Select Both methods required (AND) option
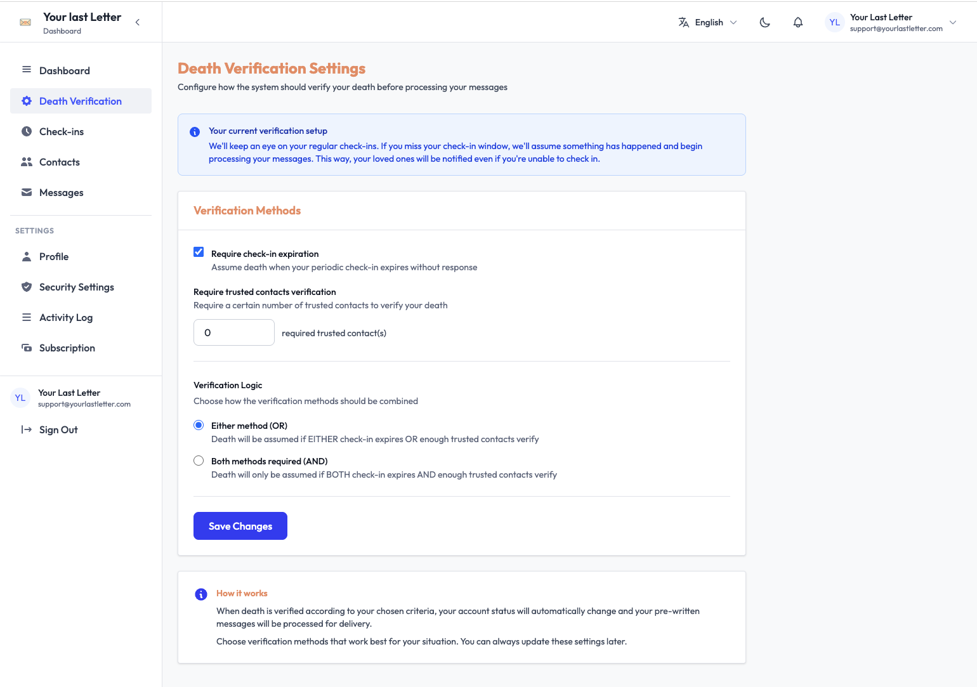Viewport: 977px width, 687px height. tap(199, 461)
